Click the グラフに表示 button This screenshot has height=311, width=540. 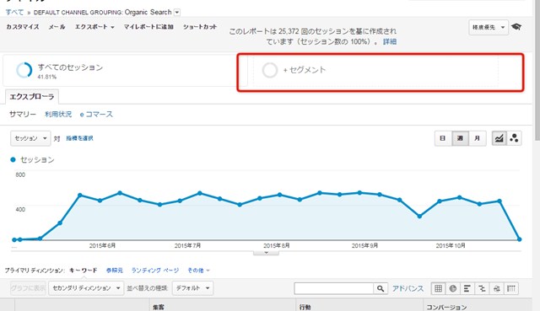28,288
